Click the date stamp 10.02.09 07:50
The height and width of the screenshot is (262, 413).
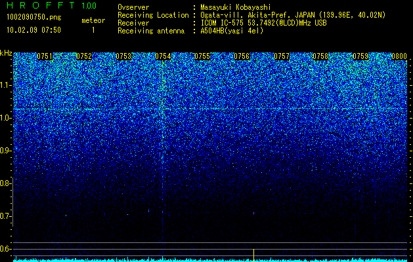point(33,30)
